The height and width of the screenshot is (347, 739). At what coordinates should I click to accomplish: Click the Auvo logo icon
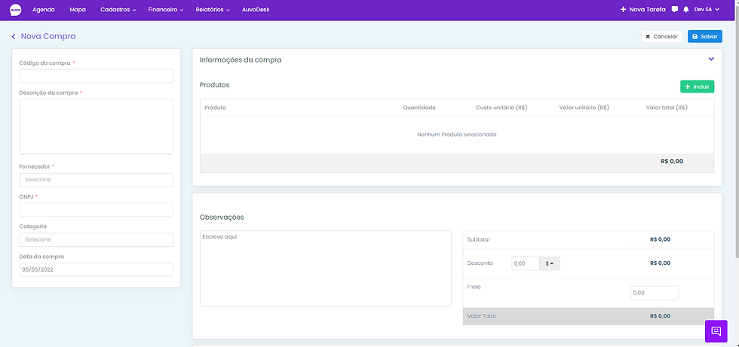pyautogui.click(x=16, y=9)
